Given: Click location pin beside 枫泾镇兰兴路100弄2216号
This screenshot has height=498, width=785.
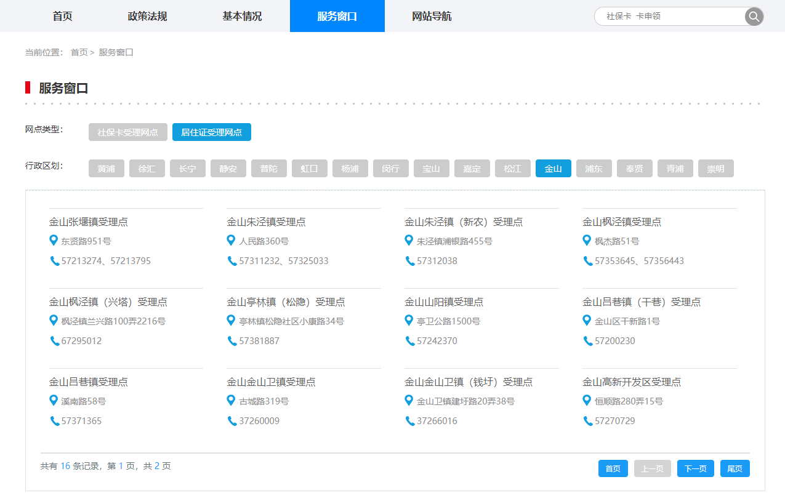Looking at the screenshot, I should click(x=54, y=320).
